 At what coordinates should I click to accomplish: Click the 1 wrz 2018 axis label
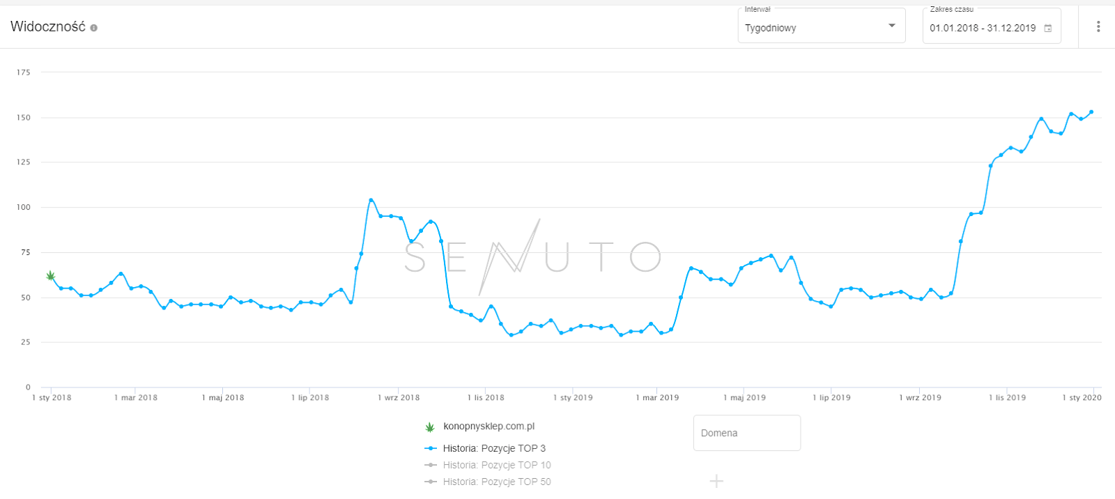[399, 398]
